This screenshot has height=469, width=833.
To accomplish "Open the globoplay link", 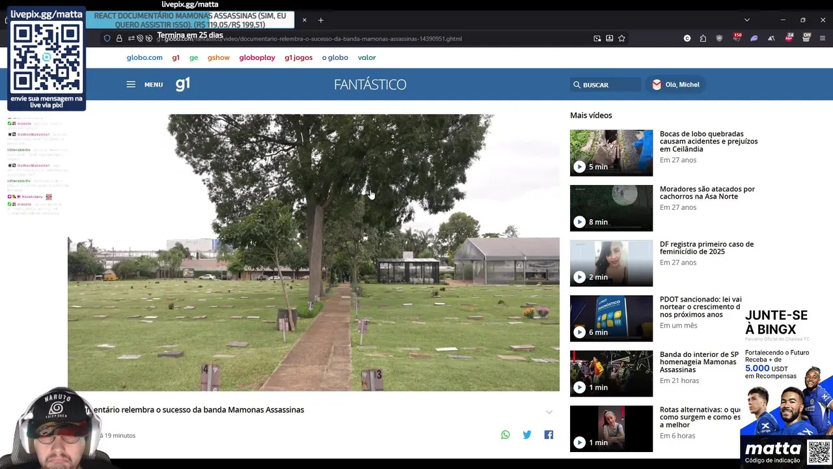I will point(257,57).
